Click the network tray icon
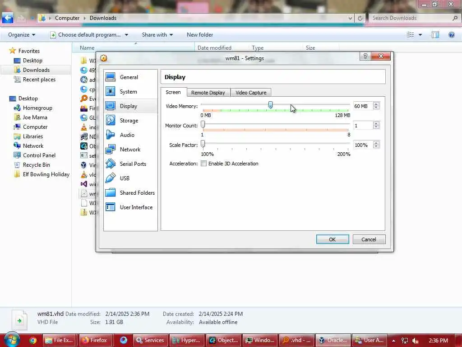462x347 pixels. 405,341
